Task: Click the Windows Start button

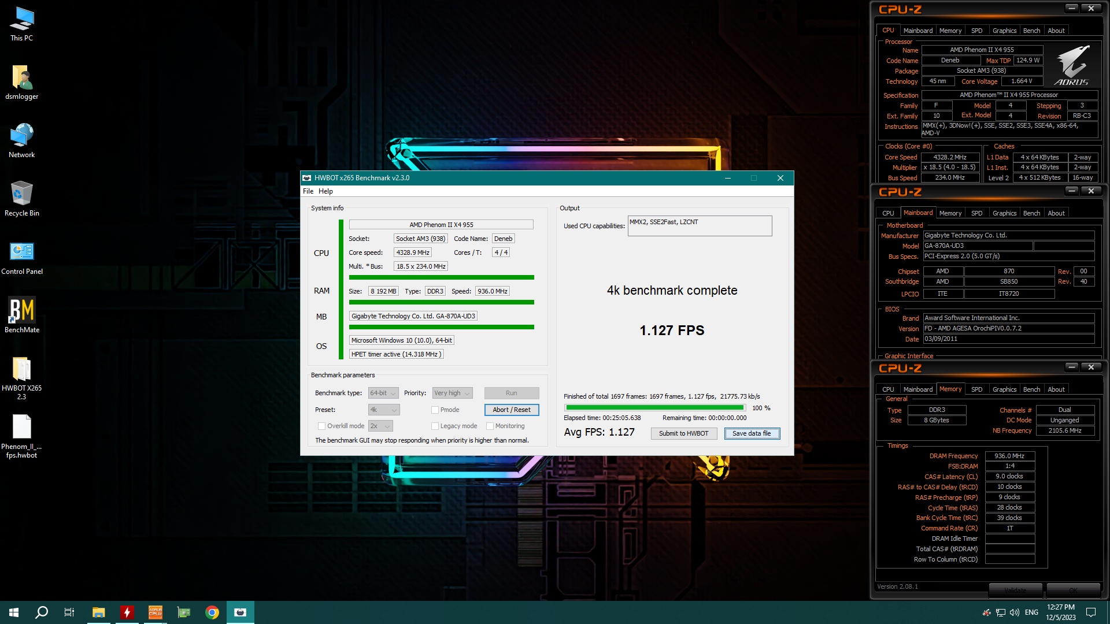Action: click(x=14, y=612)
